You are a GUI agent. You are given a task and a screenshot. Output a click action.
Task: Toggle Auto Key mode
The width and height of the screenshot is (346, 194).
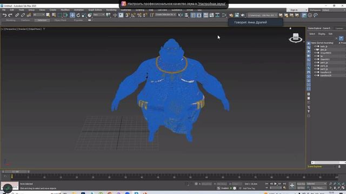301,184
